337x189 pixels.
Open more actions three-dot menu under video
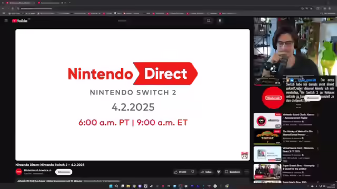tap(246, 172)
